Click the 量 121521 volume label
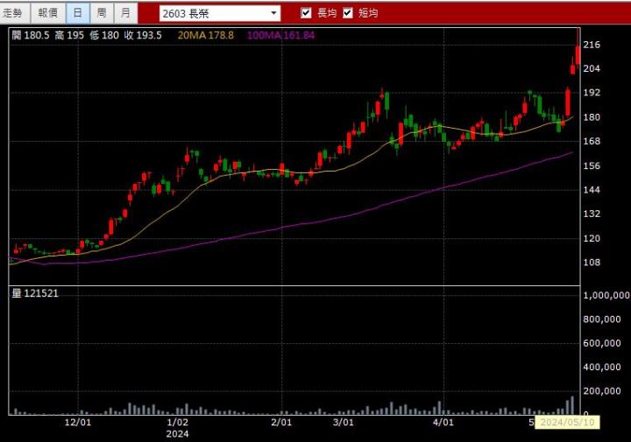The width and height of the screenshot is (631, 442). [35, 293]
